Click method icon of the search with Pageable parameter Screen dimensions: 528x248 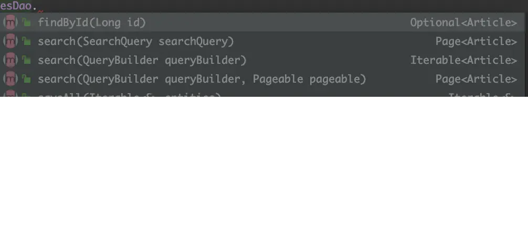(x=10, y=79)
